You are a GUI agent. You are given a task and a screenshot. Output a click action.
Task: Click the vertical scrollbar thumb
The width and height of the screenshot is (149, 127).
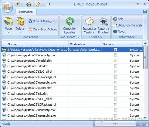[145, 57]
